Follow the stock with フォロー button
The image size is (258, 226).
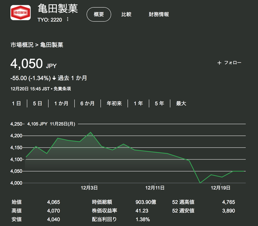click(x=229, y=63)
